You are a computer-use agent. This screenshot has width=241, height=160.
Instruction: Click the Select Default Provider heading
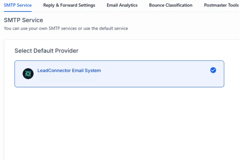coord(46,51)
